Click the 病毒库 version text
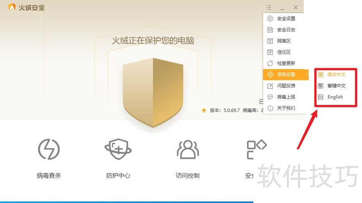 253,110
